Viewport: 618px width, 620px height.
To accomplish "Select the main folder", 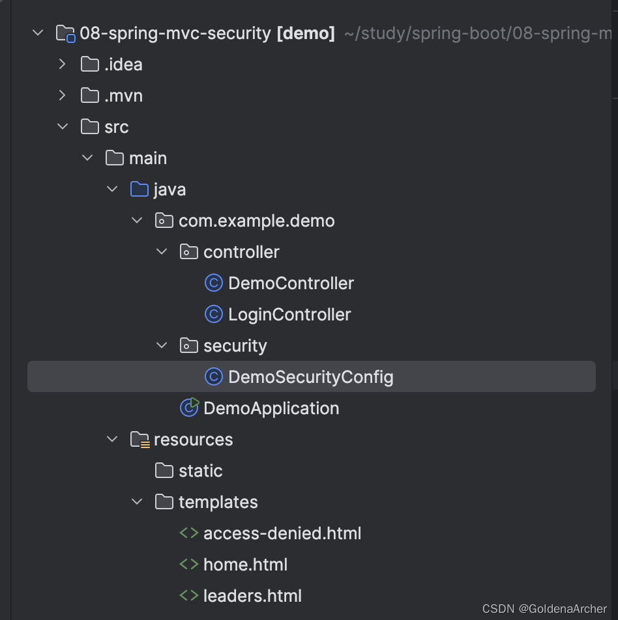I will (147, 158).
